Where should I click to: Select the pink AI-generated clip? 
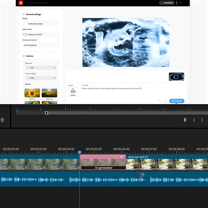coord(103,162)
